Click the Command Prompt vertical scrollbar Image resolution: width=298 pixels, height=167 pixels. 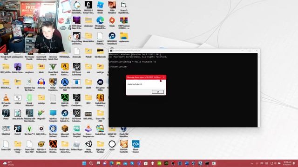point(259,90)
